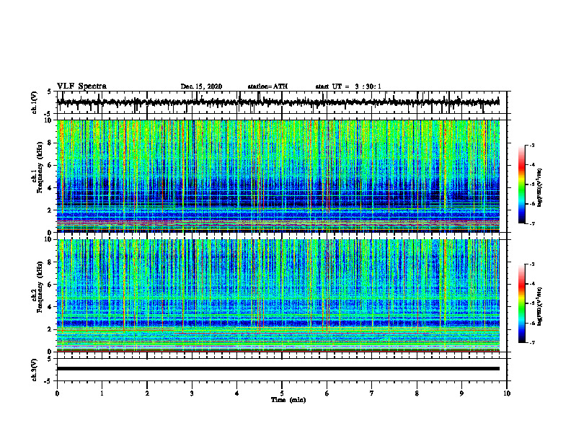Click the "2" kHz tick on ch.1 spectrogram
The height and width of the screenshot is (441, 571).
(50, 210)
